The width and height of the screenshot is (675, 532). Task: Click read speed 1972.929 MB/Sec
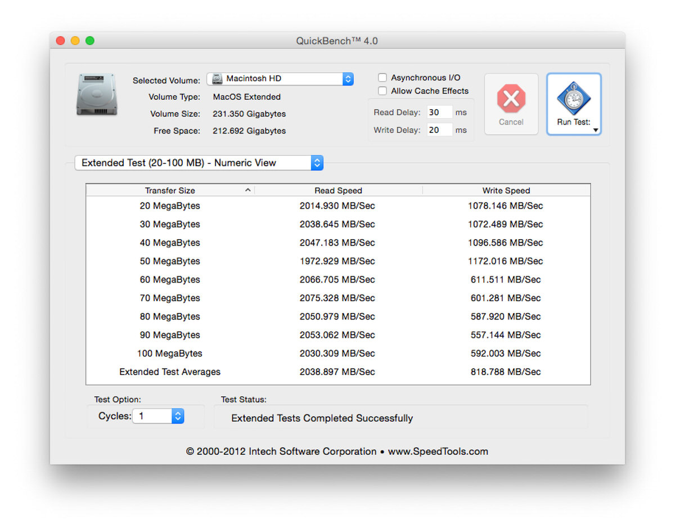(337, 261)
